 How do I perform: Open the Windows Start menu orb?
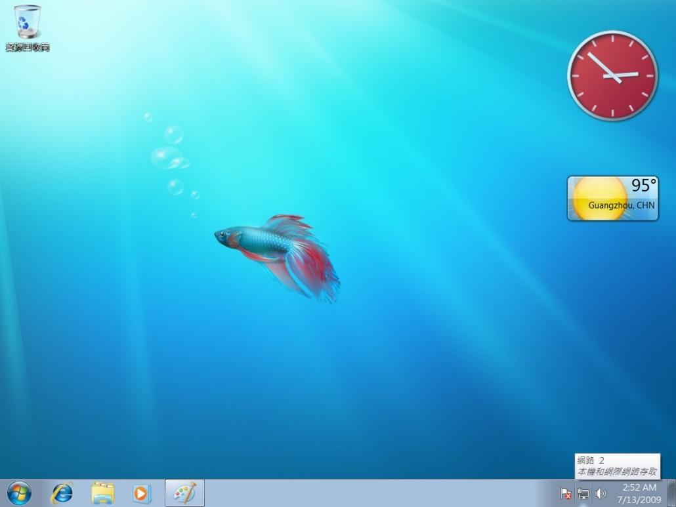[19, 493]
